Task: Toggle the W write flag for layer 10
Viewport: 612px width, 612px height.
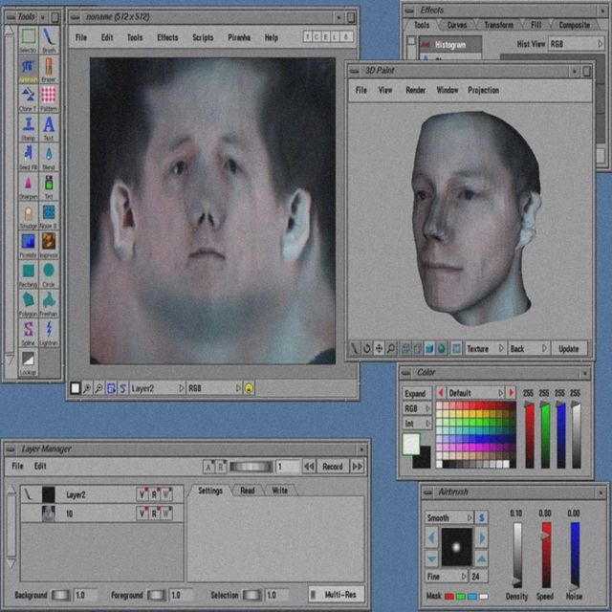Action: pyautogui.click(x=166, y=514)
